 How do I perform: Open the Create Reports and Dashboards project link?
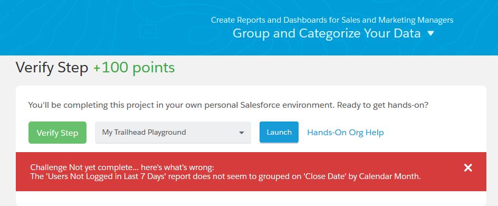click(x=332, y=20)
